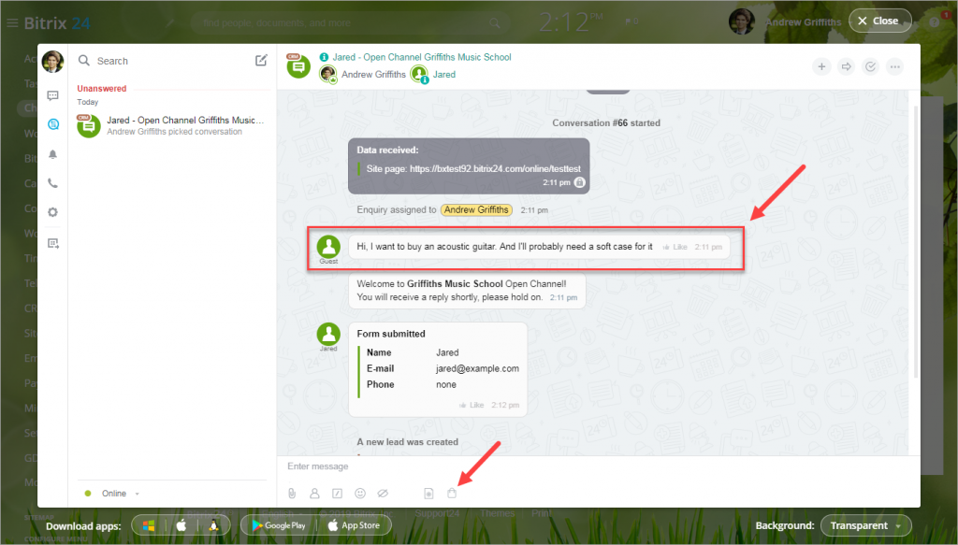Click the green CRM chat icon in header
Viewport: 958px width, 545px height.
pos(298,66)
